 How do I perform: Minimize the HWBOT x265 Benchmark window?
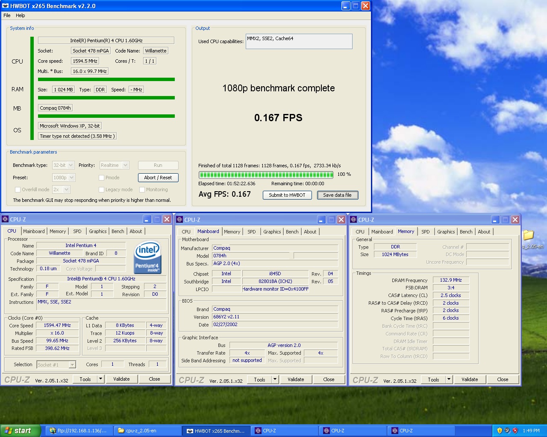coord(346,6)
